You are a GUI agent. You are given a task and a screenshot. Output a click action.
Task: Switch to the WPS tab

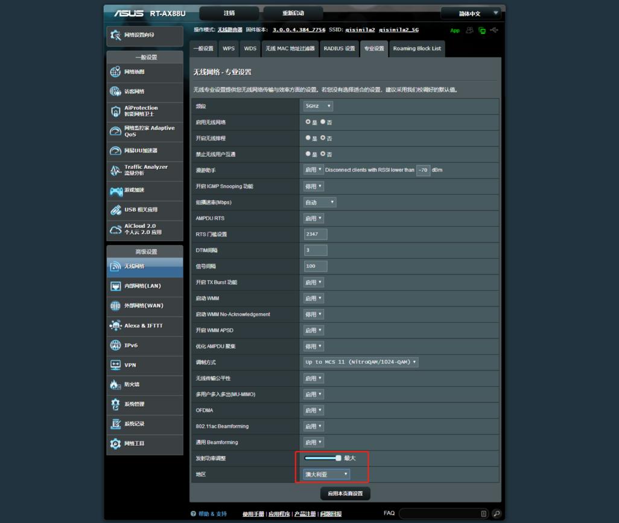click(228, 49)
